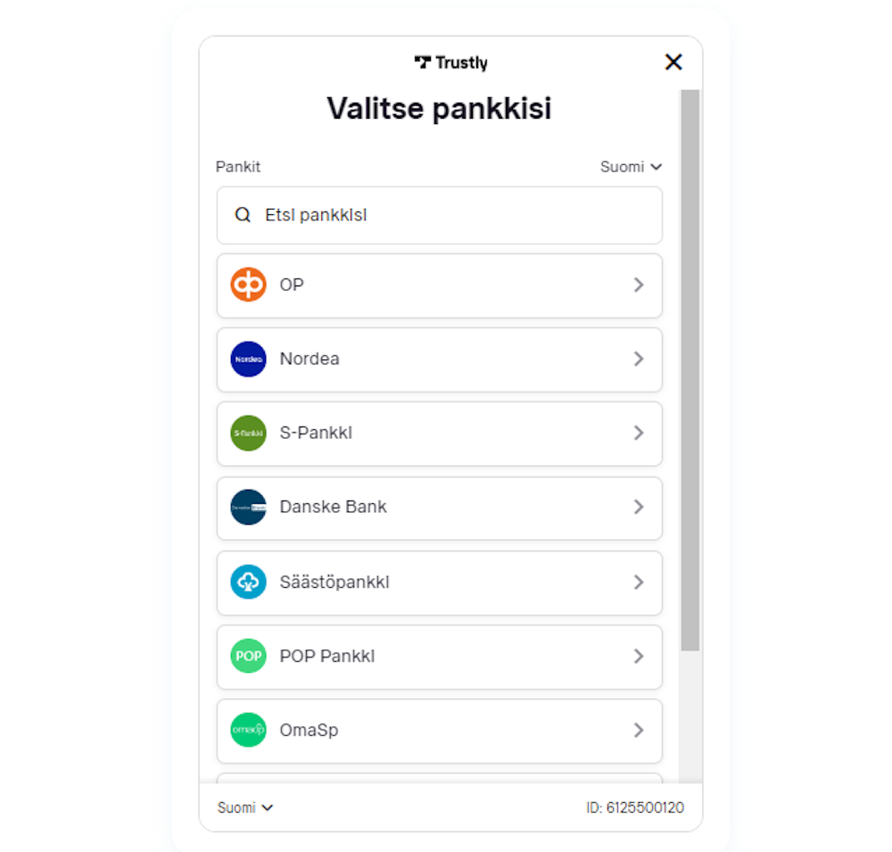This screenshot has height=852, width=892.
Task: Click the magnifier icon in the search bar
Action: 243,215
